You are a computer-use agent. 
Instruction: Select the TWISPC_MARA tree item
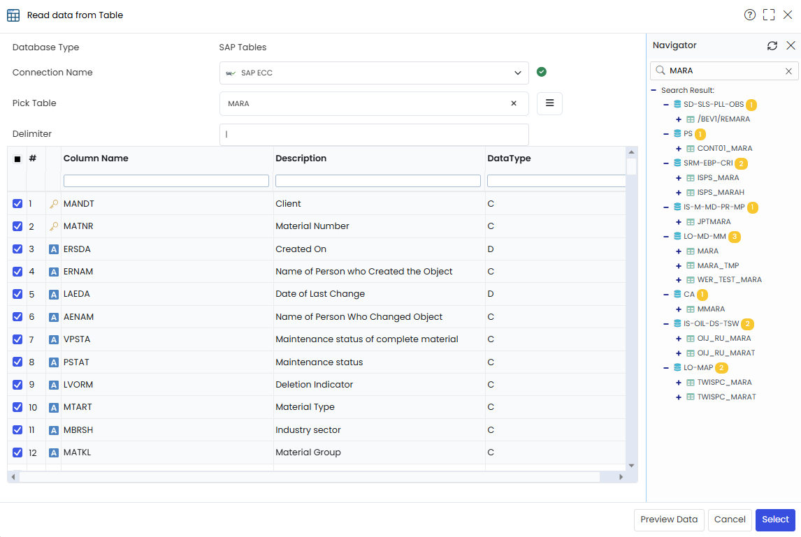(724, 383)
